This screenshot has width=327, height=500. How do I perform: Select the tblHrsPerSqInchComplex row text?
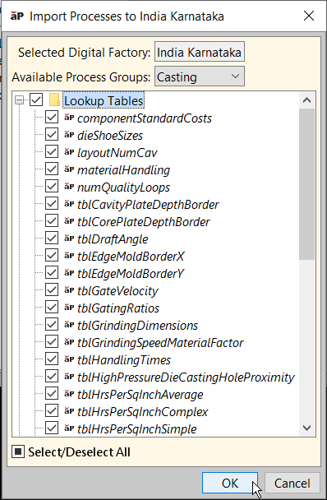142,411
